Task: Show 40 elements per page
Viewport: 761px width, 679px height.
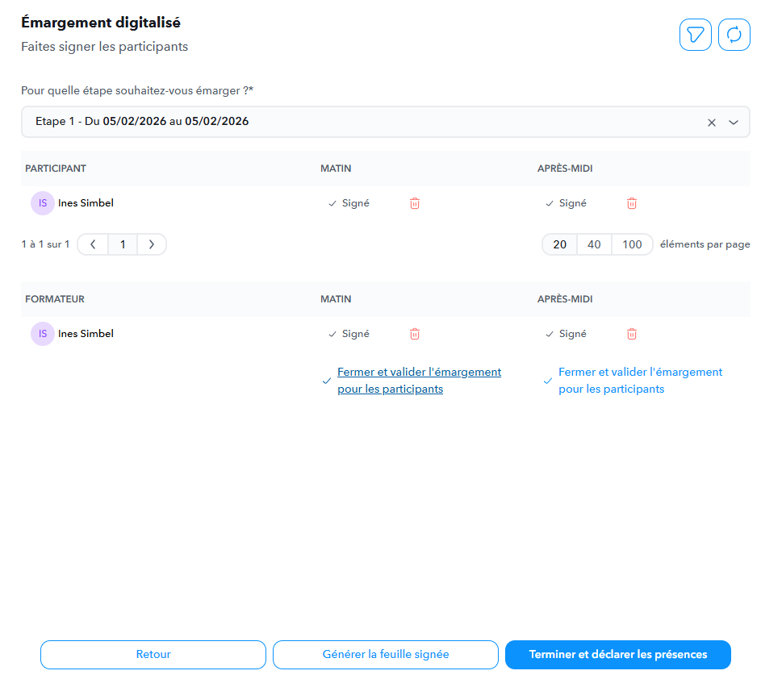Action: [594, 244]
